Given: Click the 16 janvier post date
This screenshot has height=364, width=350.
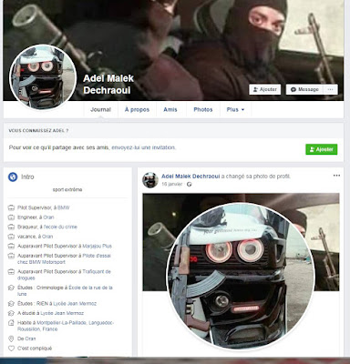Looking at the screenshot, I should click(172, 184).
